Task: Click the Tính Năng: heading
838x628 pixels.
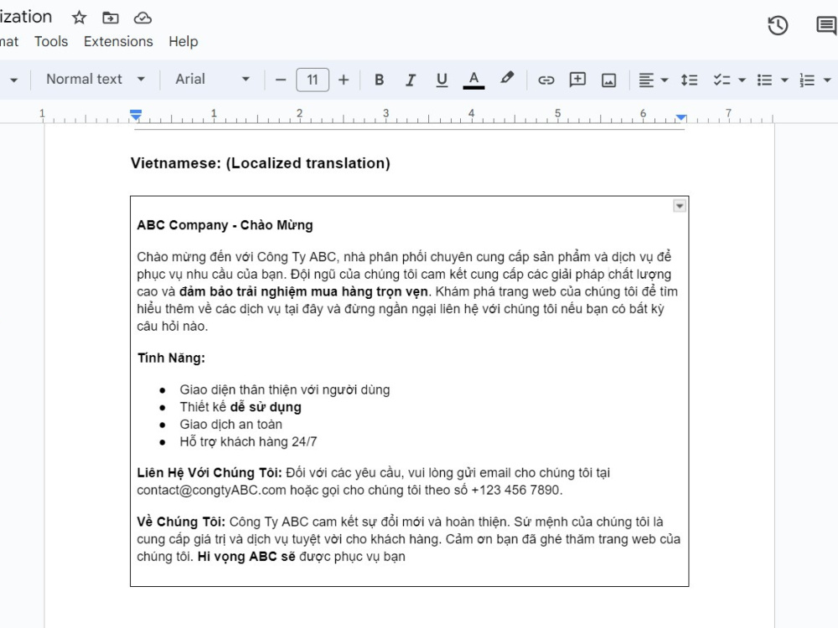Action: (x=171, y=358)
